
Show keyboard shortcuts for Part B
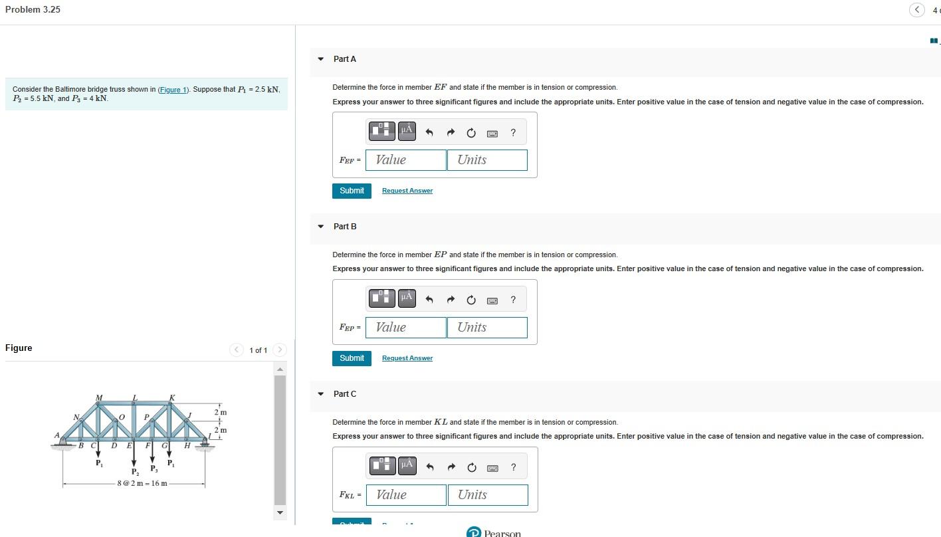pyautogui.click(x=492, y=301)
